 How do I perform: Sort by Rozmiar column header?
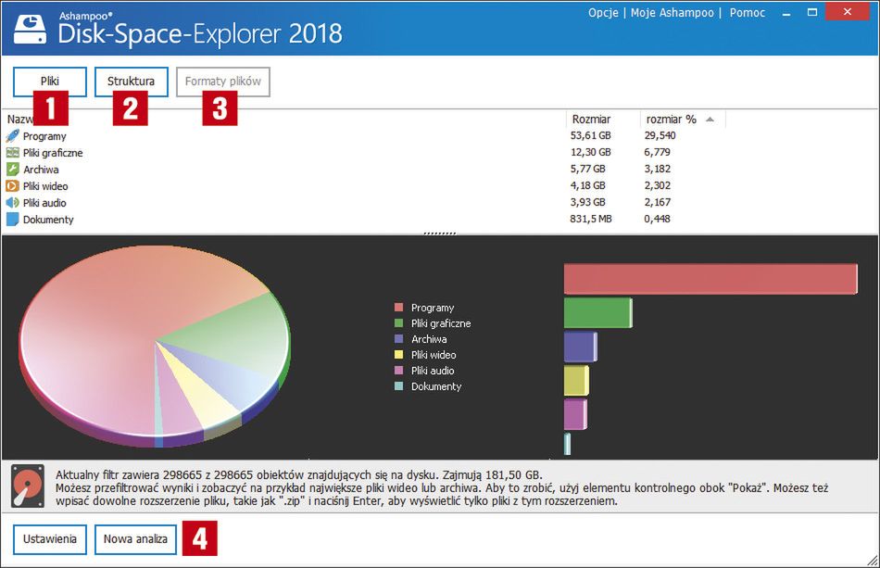point(591,119)
